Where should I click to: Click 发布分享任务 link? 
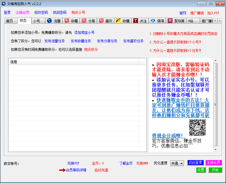click(107, 41)
